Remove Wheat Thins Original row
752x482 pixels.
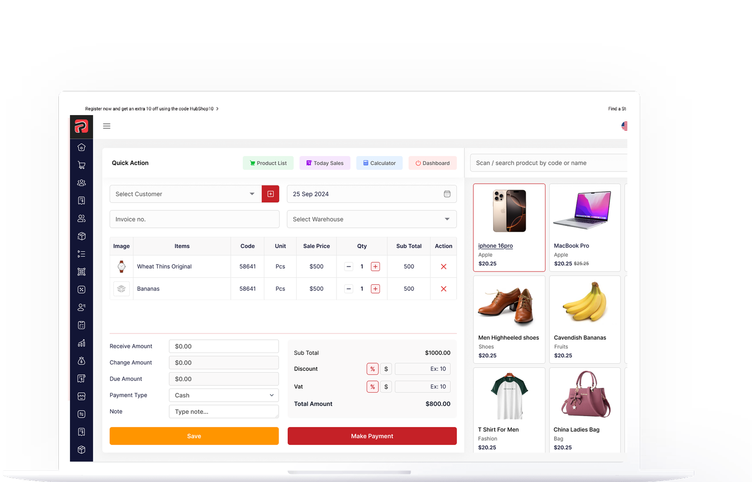tap(443, 266)
